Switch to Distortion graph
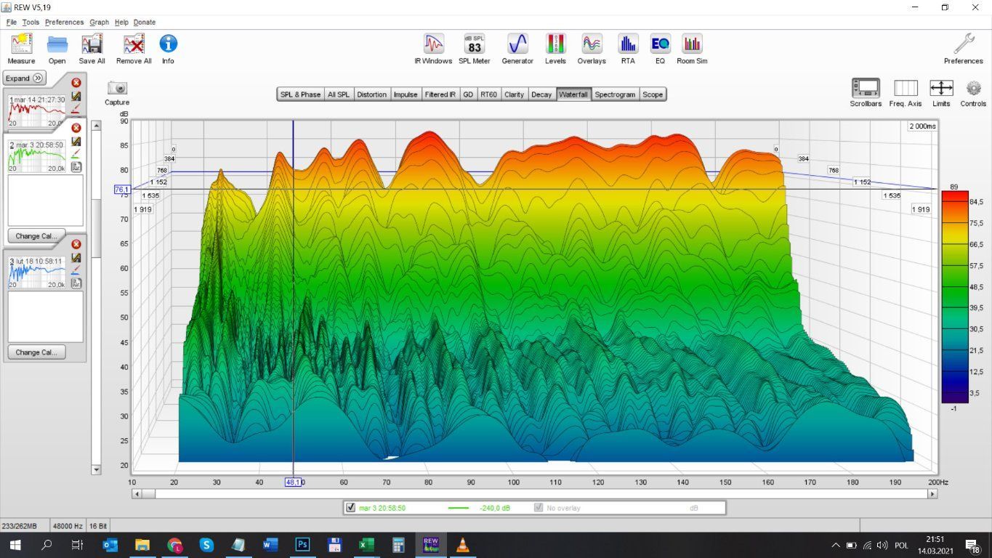Screen dimensions: 992x558 coord(371,94)
